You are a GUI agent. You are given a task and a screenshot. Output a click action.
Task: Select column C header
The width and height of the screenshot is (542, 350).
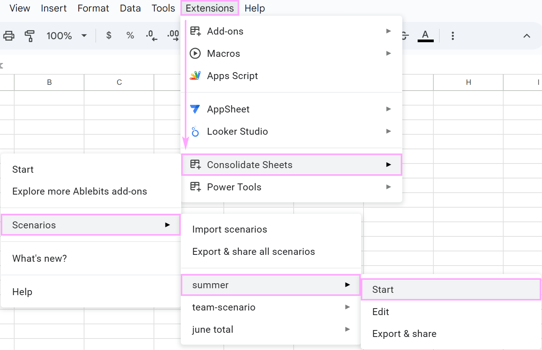coord(119,82)
